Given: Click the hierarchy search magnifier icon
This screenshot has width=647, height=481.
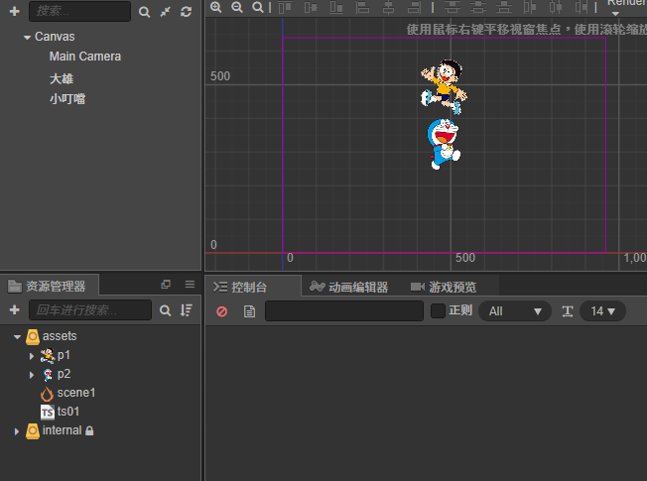Looking at the screenshot, I should coord(144,12).
